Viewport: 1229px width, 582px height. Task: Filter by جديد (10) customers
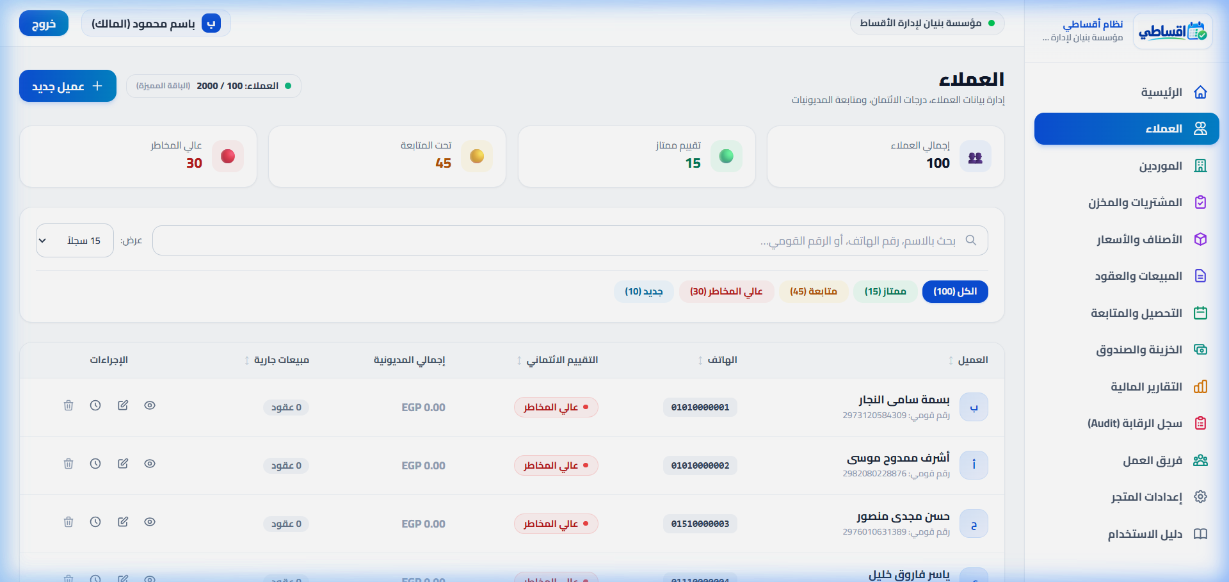(644, 291)
